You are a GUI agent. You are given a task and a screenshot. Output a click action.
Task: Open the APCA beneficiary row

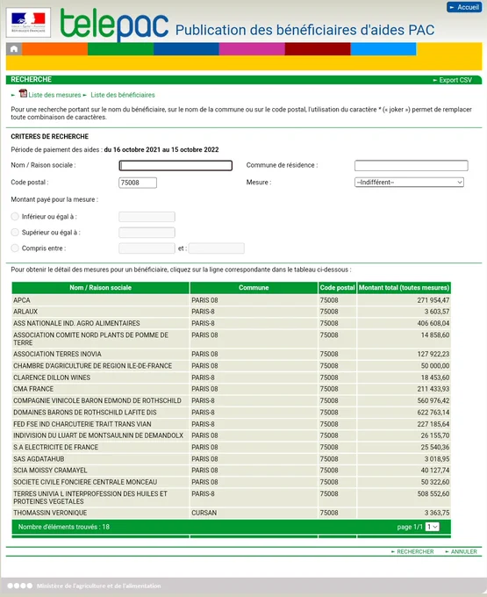232,300
